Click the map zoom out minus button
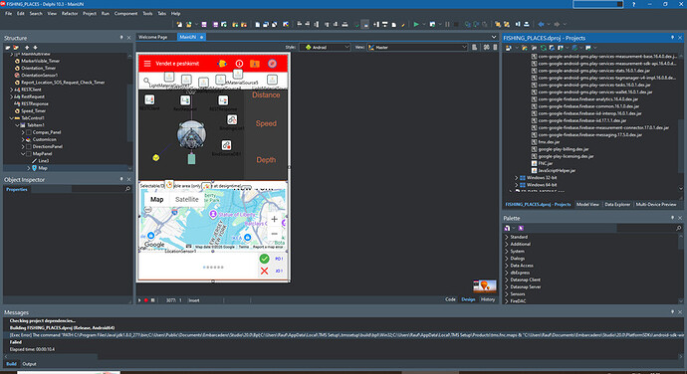The image size is (687, 374). click(274, 234)
